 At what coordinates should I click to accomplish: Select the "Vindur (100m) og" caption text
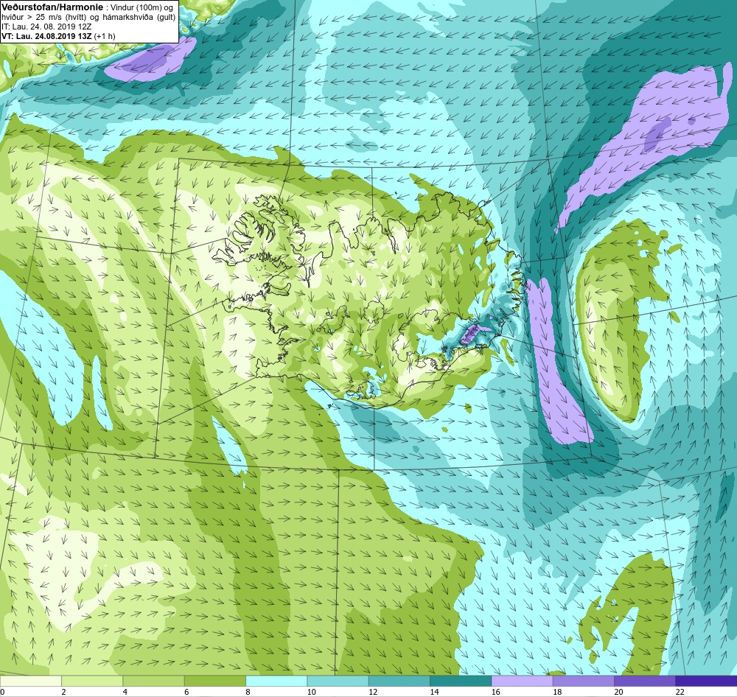(141, 7)
